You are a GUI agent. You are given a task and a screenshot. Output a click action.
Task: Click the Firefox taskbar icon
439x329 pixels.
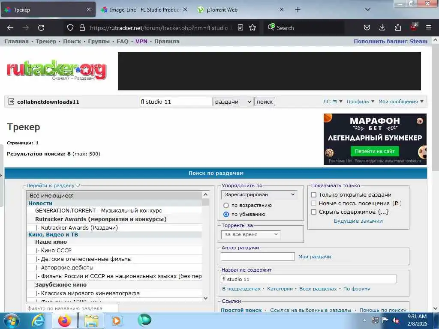(65, 320)
